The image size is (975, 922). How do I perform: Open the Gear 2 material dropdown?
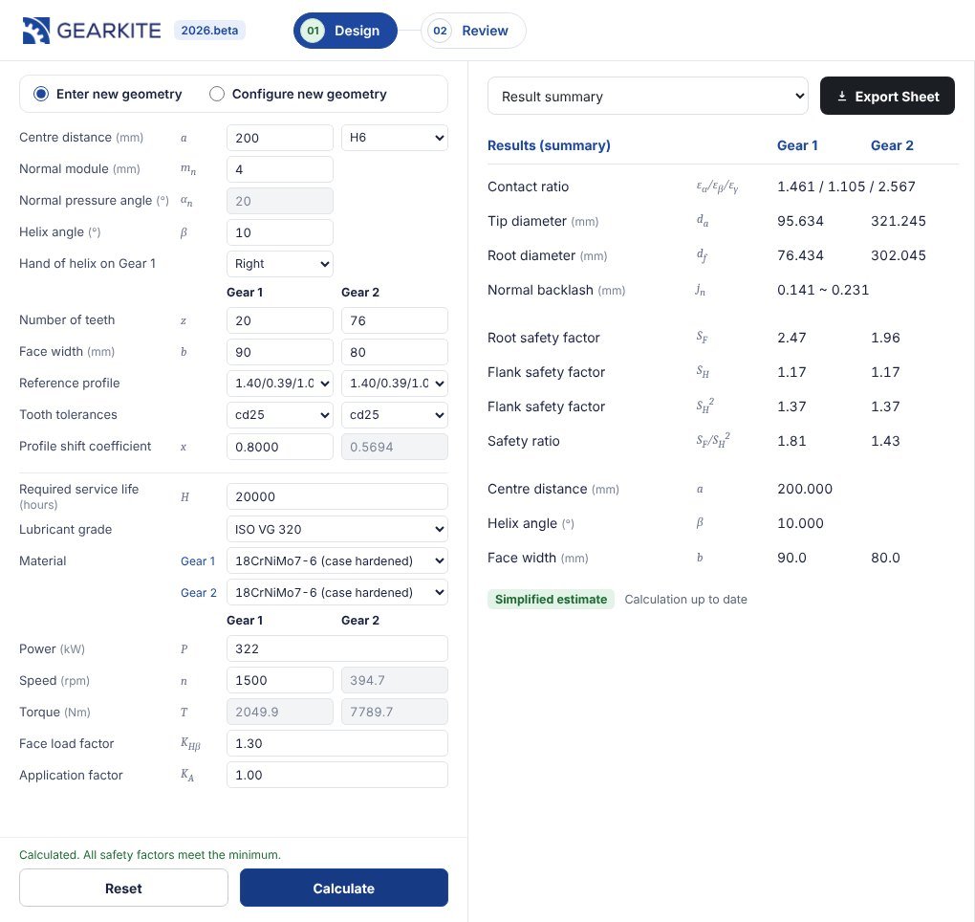pos(337,593)
